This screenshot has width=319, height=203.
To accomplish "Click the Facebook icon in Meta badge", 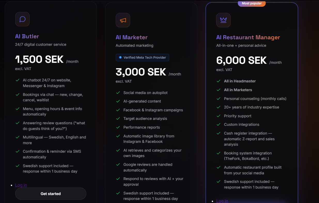I will [120, 57].
